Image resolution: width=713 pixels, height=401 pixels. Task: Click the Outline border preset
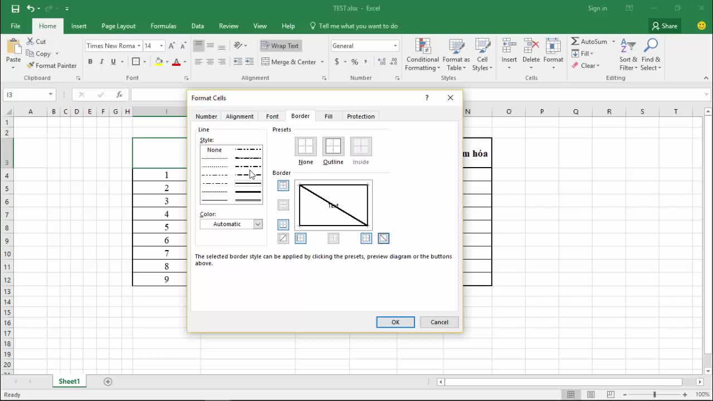tap(333, 147)
